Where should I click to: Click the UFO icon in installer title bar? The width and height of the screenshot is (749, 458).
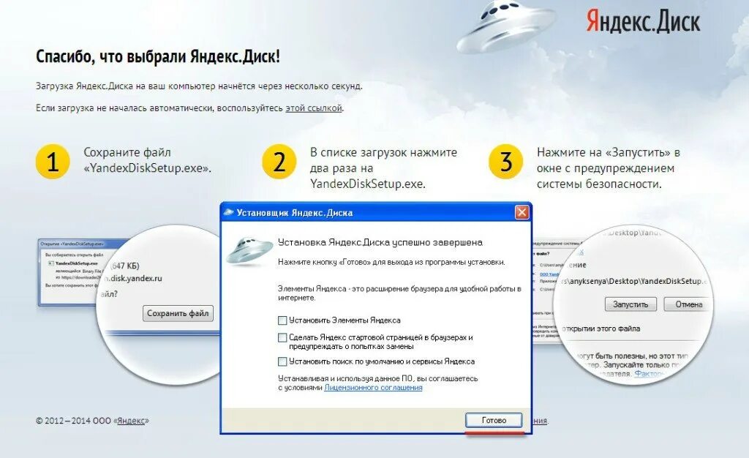click(x=229, y=212)
